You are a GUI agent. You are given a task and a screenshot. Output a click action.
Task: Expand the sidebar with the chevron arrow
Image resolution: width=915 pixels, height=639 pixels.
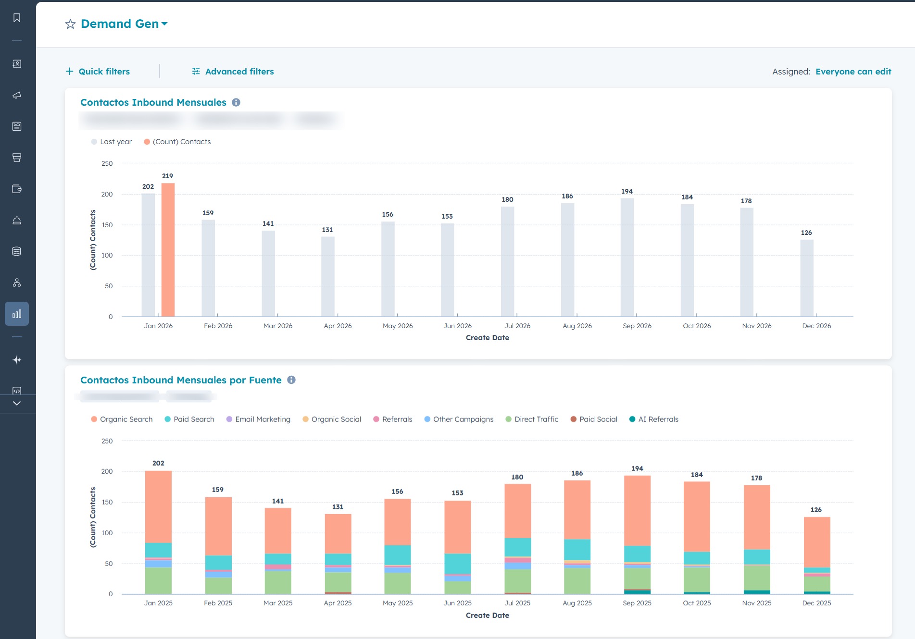click(17, 404)
